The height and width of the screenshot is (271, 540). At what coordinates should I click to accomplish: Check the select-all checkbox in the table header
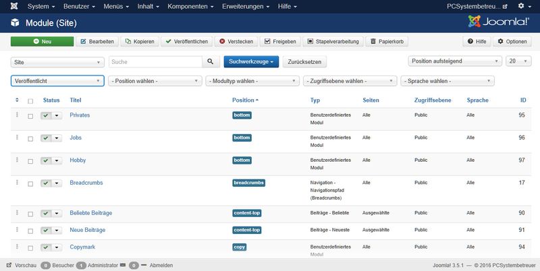click(30, 101)
